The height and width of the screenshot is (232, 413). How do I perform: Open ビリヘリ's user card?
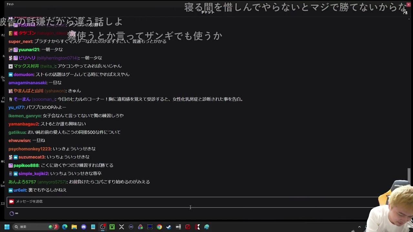pyautogui.click(x=27, y=58)
